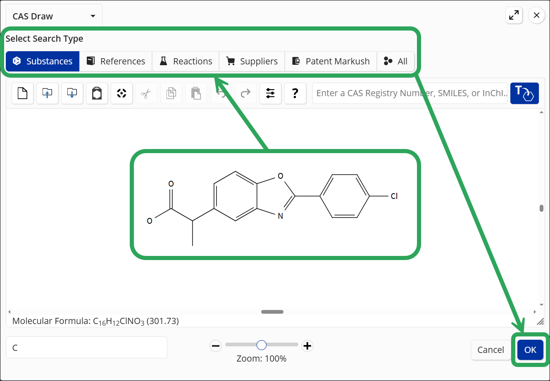
Task: Select the Patent Markush search type
Action: 331,61
